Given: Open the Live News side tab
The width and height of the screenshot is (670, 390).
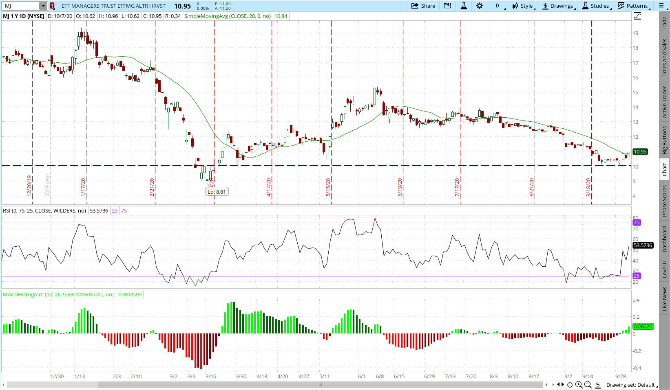Looking at the screenshot, I should point(665,298).
